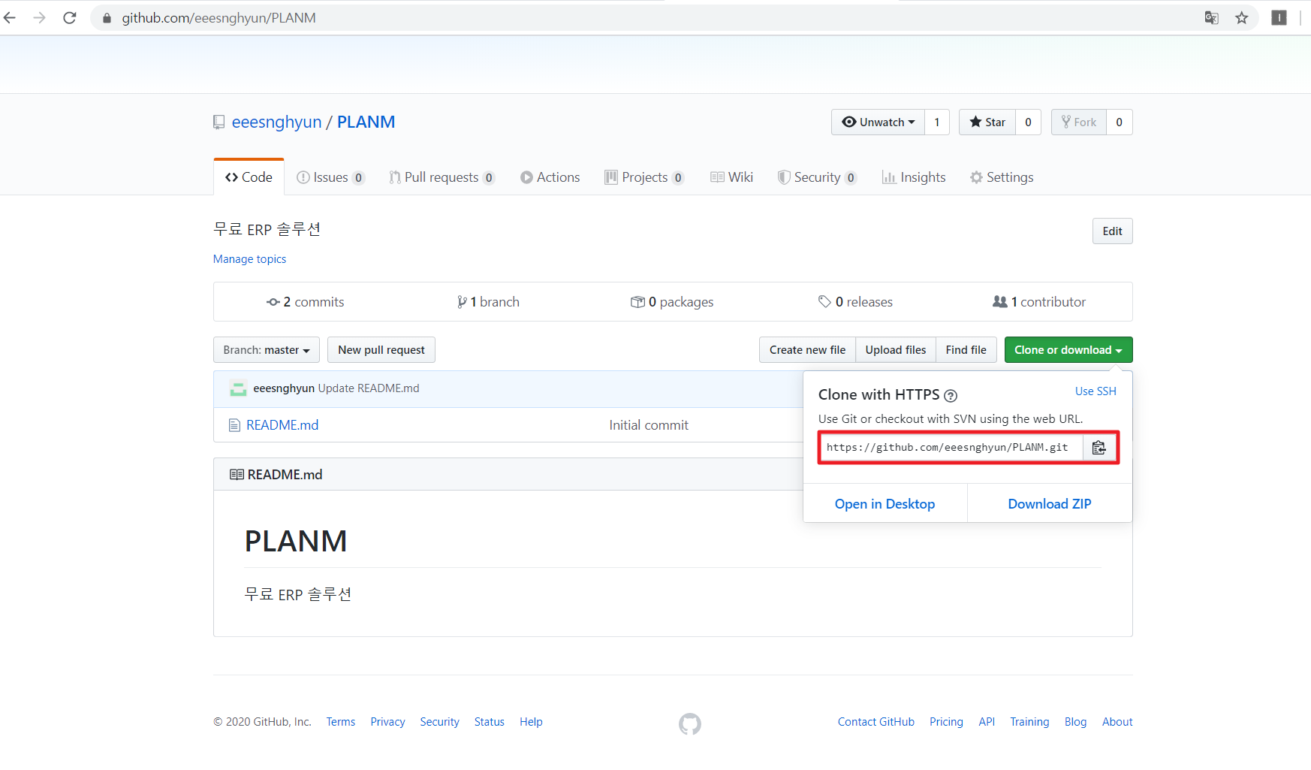Image resolution: width=1311 pixels, height=770 pixels.
Task: Open the repository Settings tab
Action: [1002, 177]
